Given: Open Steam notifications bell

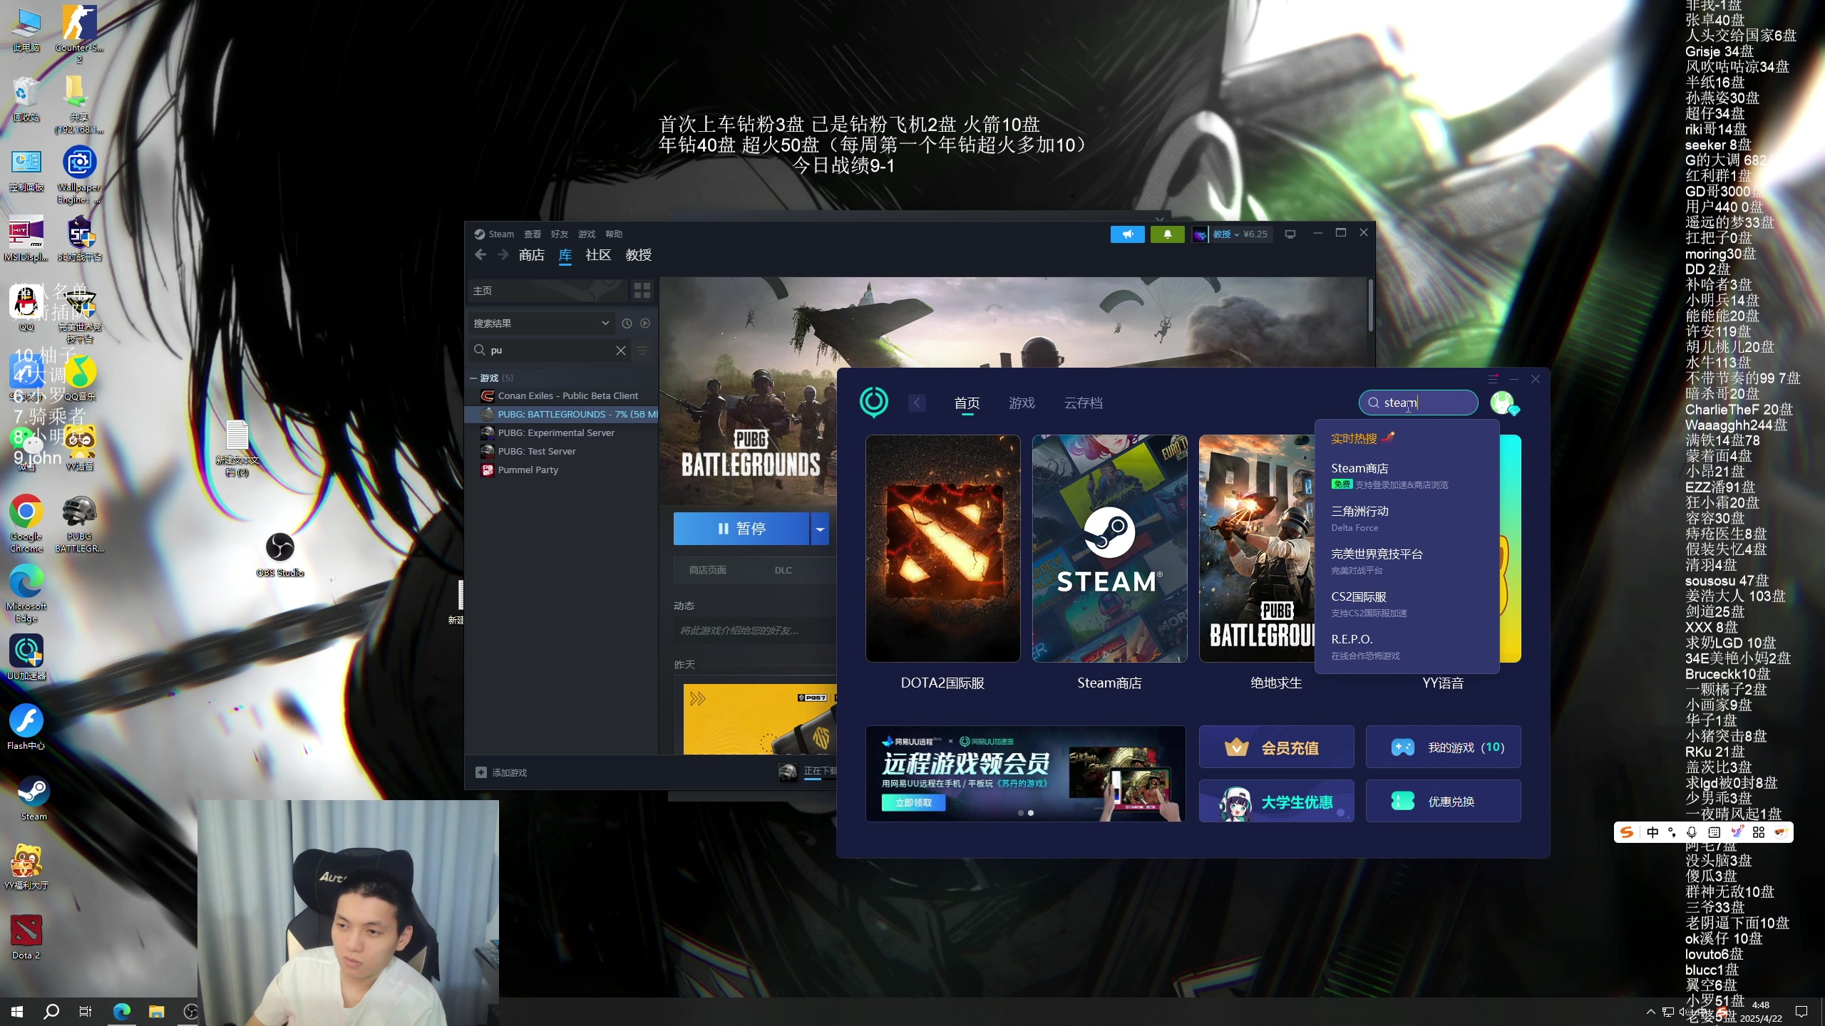Looking at the screenshot, I should [1167, 234].
